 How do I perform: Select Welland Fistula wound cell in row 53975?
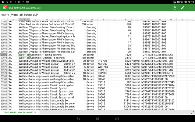[x=52, y=61]
